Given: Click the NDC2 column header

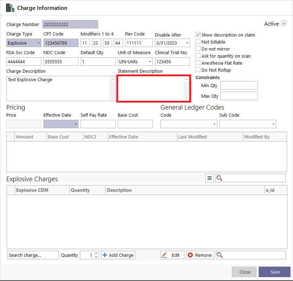Looking at the screenshot, I should (96, 137).
